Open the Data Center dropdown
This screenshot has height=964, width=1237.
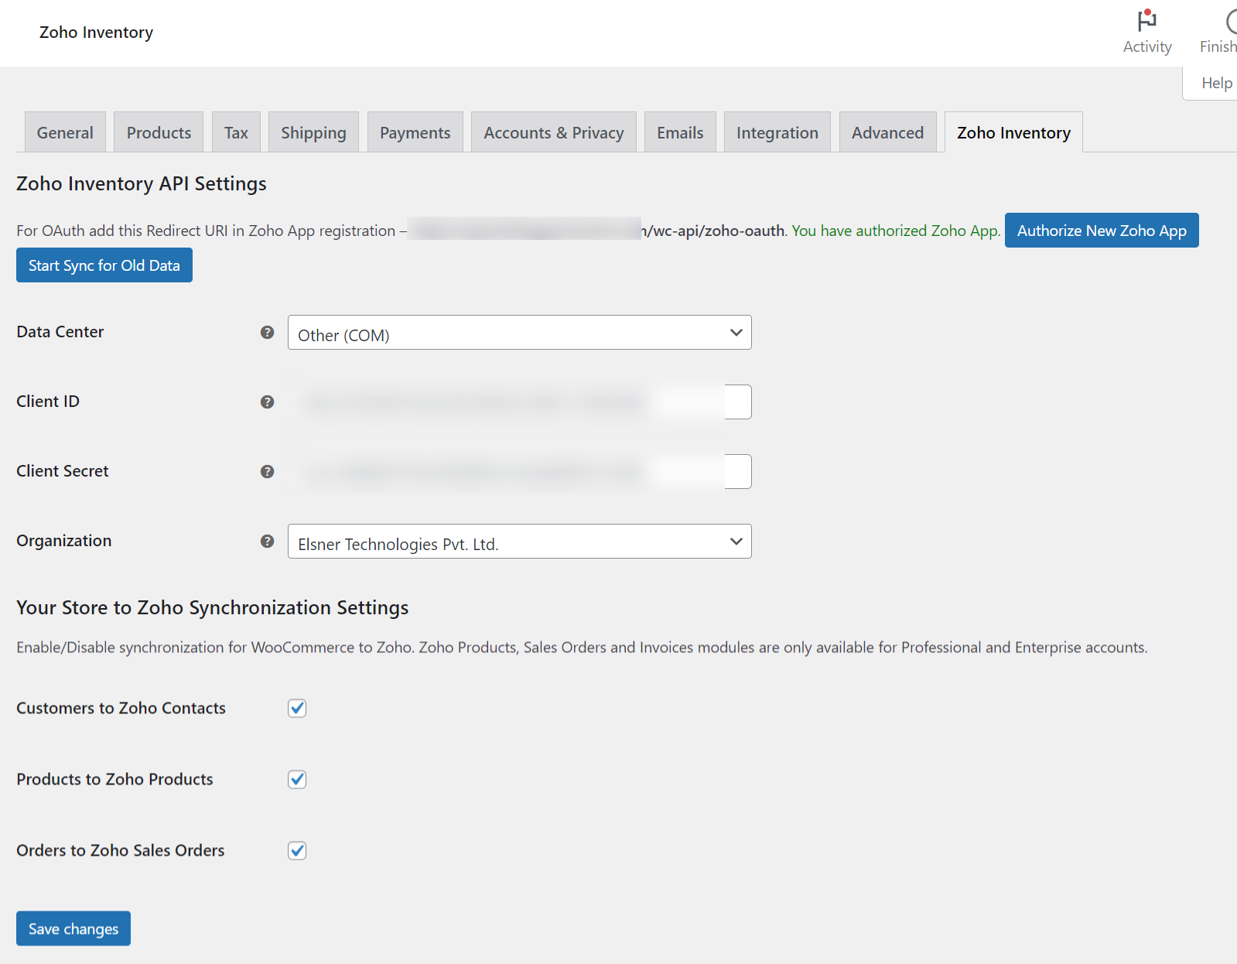pyautogui.click(x=519, y=333)
